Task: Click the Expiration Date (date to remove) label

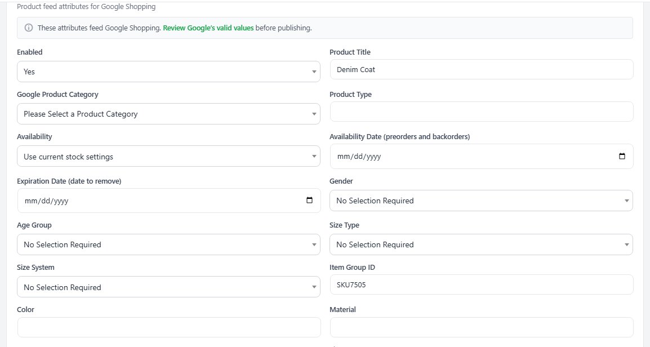Action: pyautogui.click(x=69, y=181)
